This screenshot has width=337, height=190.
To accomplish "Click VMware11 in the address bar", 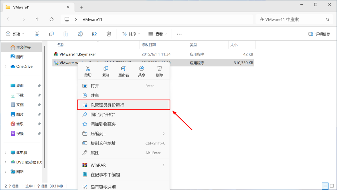I will 92,20.
